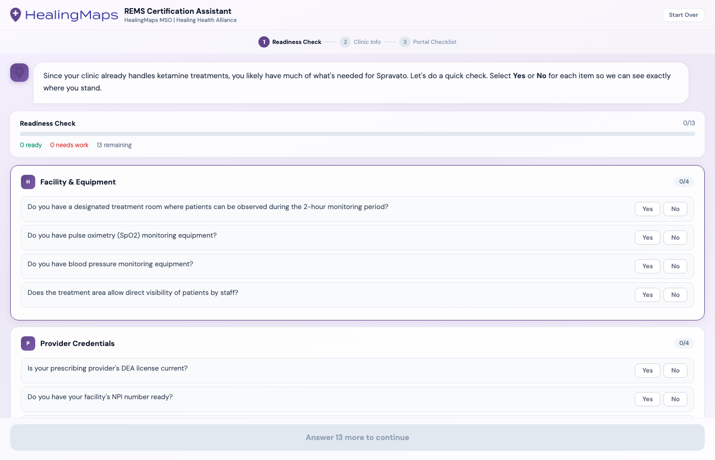The height and width of the screenshot is (460, 715).
Task: Click the Readiness Check progress bar
Action: [357, 133]
